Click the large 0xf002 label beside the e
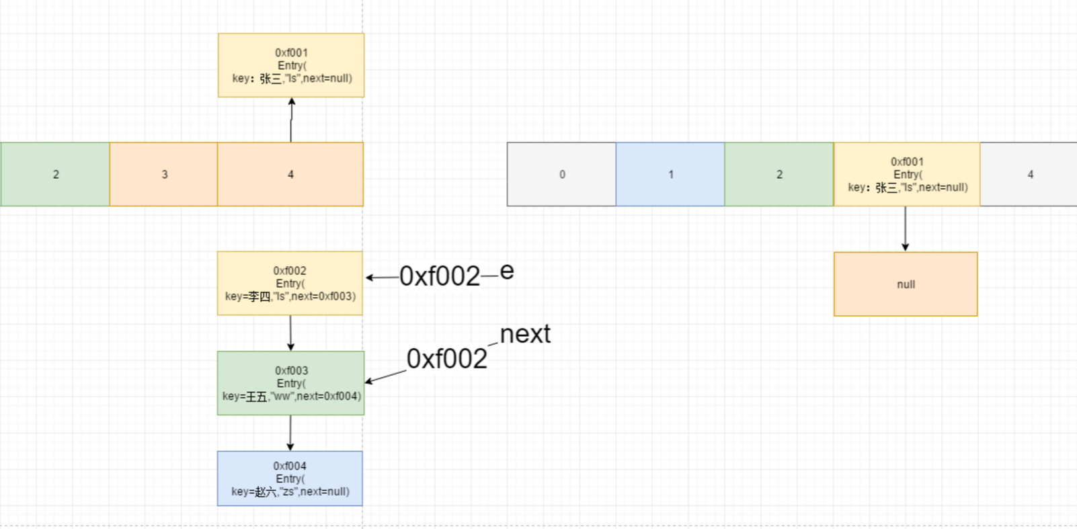The image size is (1077, 529). [x=440, y=276]
